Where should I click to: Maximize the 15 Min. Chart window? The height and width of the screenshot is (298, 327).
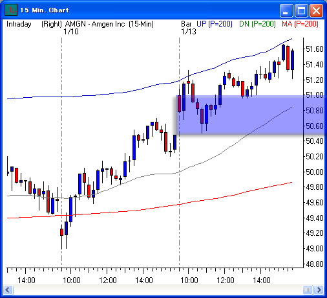click(x=301, y=10)
